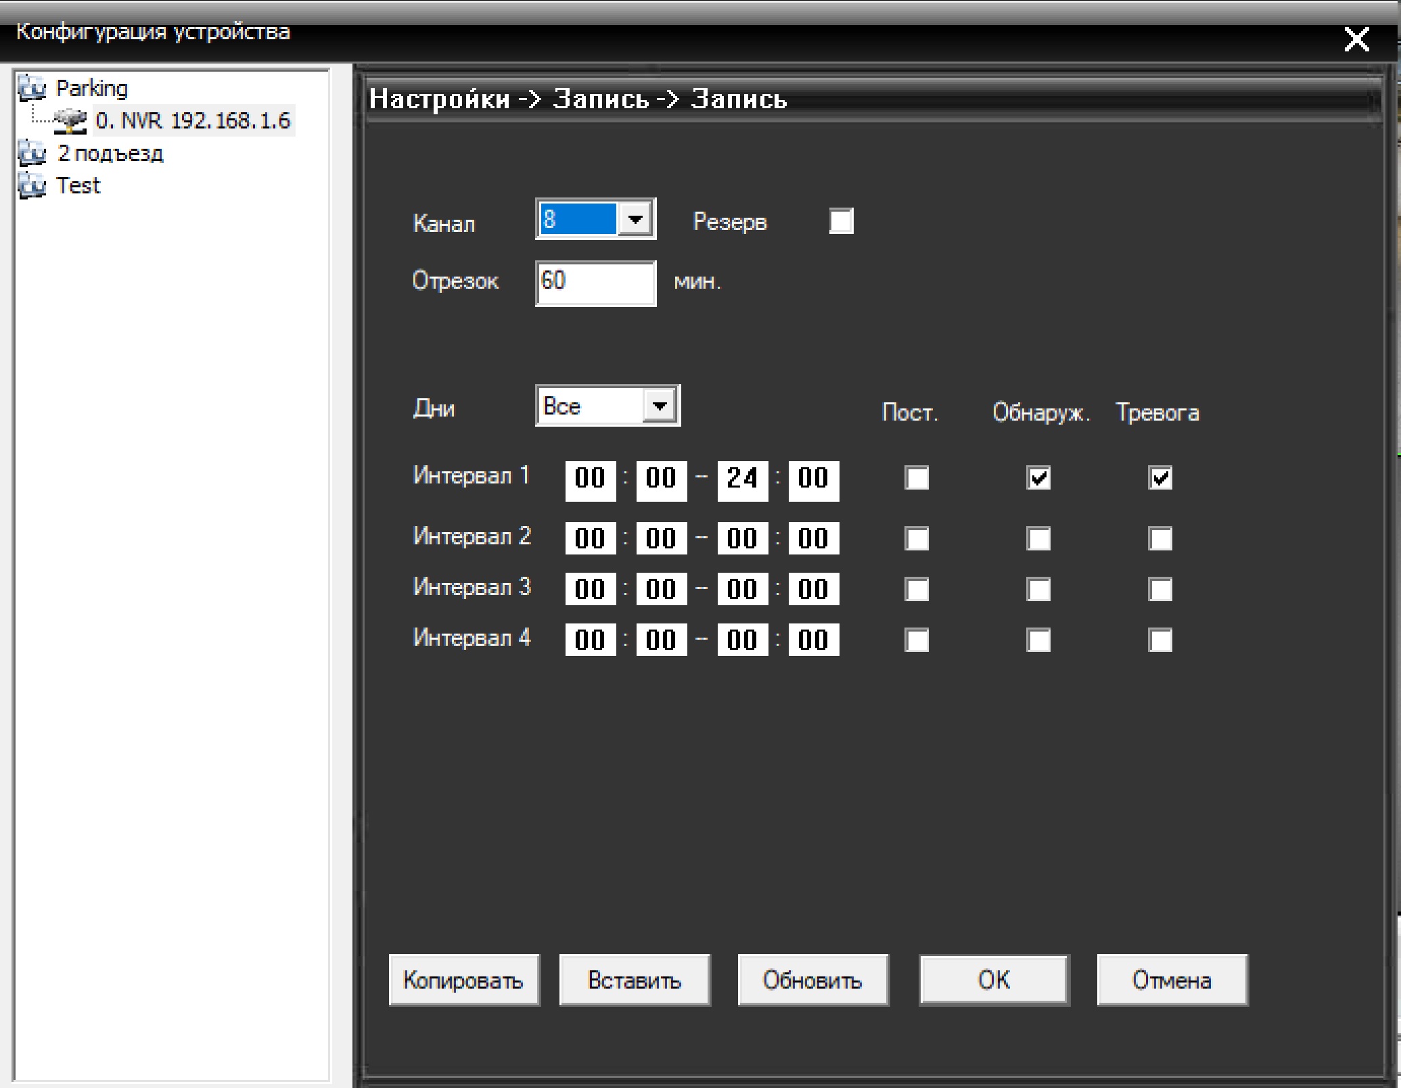Open the Канал dropdown list
Image resolution: width=1401 pixels, height=1088 pixels.
[635, 219]
